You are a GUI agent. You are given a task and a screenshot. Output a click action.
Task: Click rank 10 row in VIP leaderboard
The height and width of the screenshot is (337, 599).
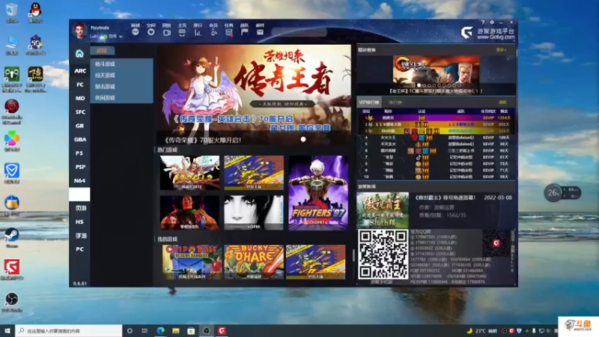(x=437, y=177)
